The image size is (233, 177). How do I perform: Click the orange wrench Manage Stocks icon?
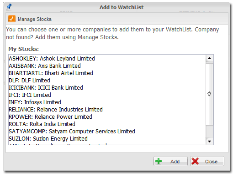click(x=12, y=19)
